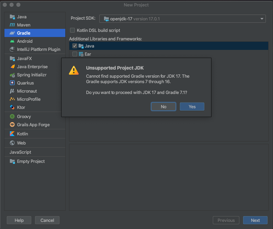The image size is (273, 229).
Task: Click the Quarkus project type icon
Action: click(12, 83)
